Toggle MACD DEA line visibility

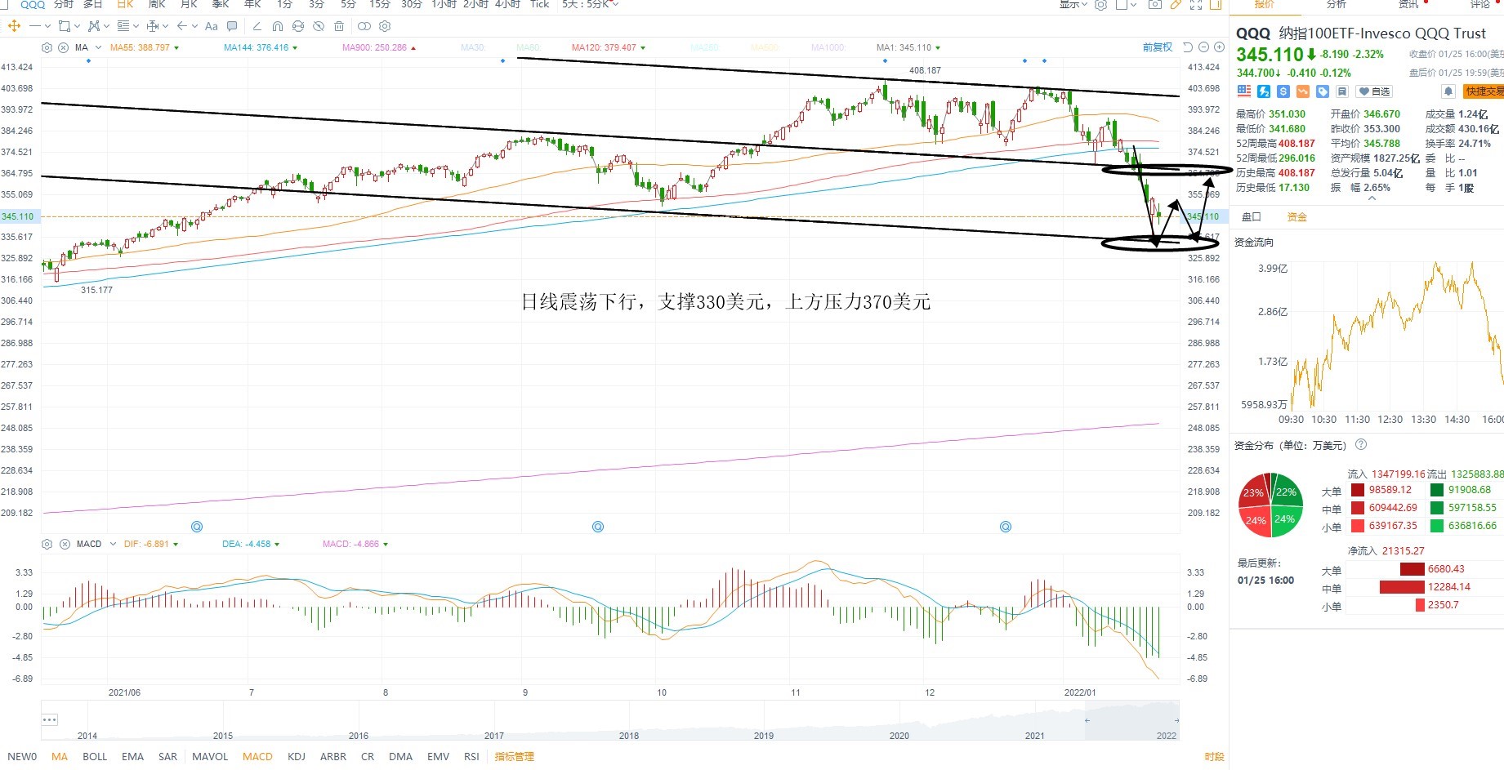pyautogui.click(x=250, y=544)
